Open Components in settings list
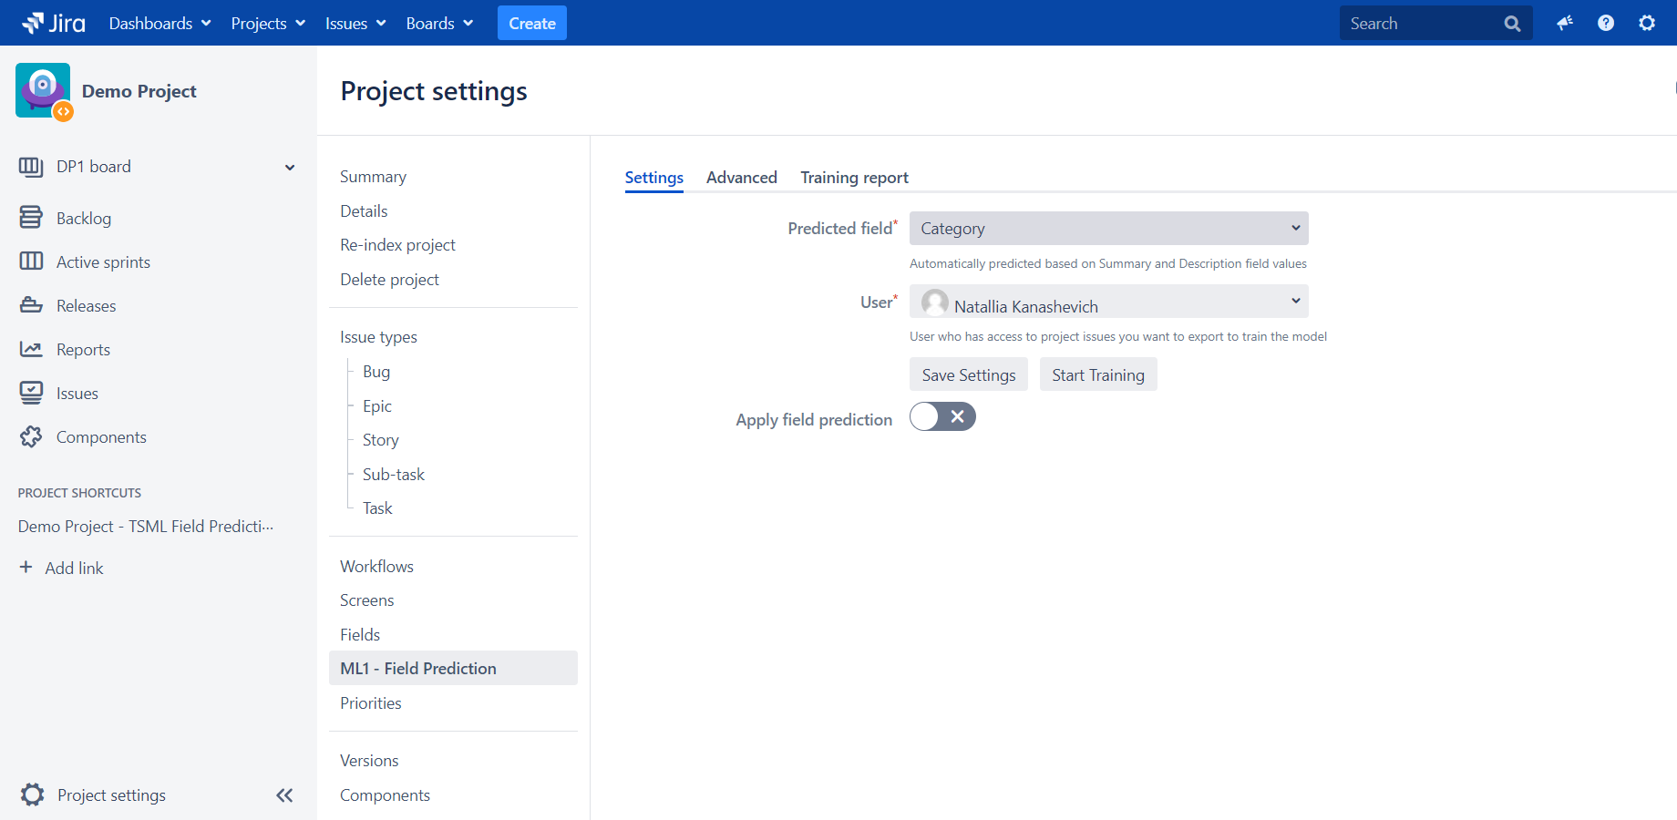This screenshot has height=820, width=1677. pos(385,795)
